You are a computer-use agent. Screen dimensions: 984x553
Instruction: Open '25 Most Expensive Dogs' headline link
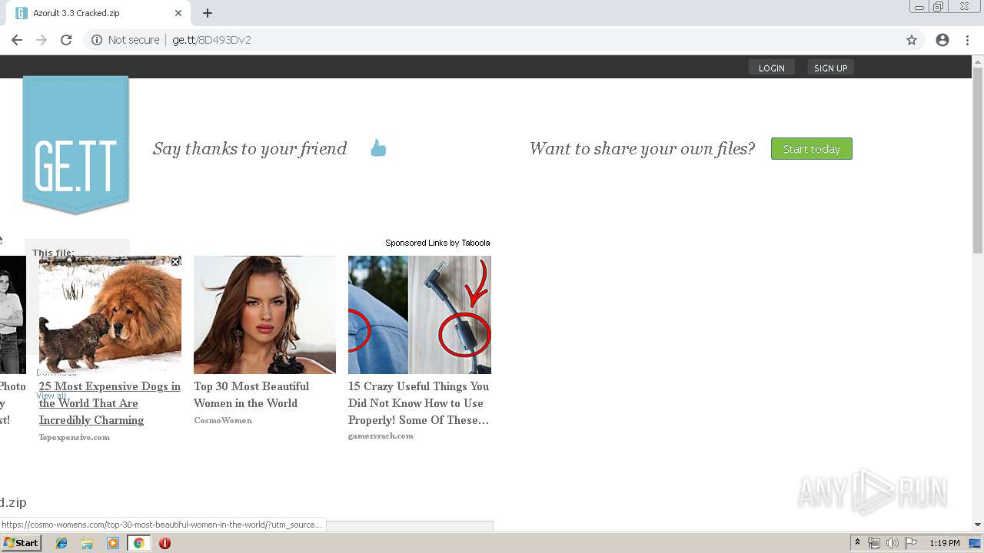(x=110, y=403)
